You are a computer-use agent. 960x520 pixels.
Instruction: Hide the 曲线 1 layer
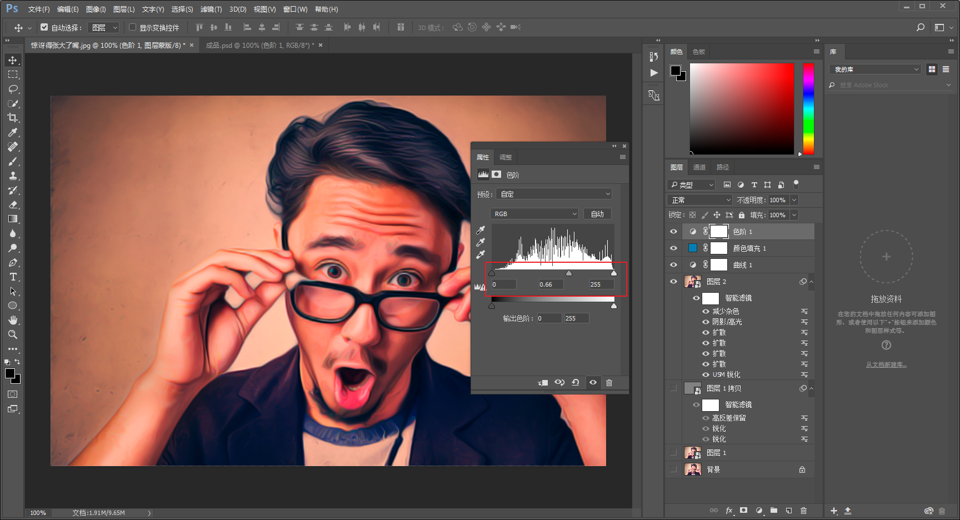pos(673,265)
